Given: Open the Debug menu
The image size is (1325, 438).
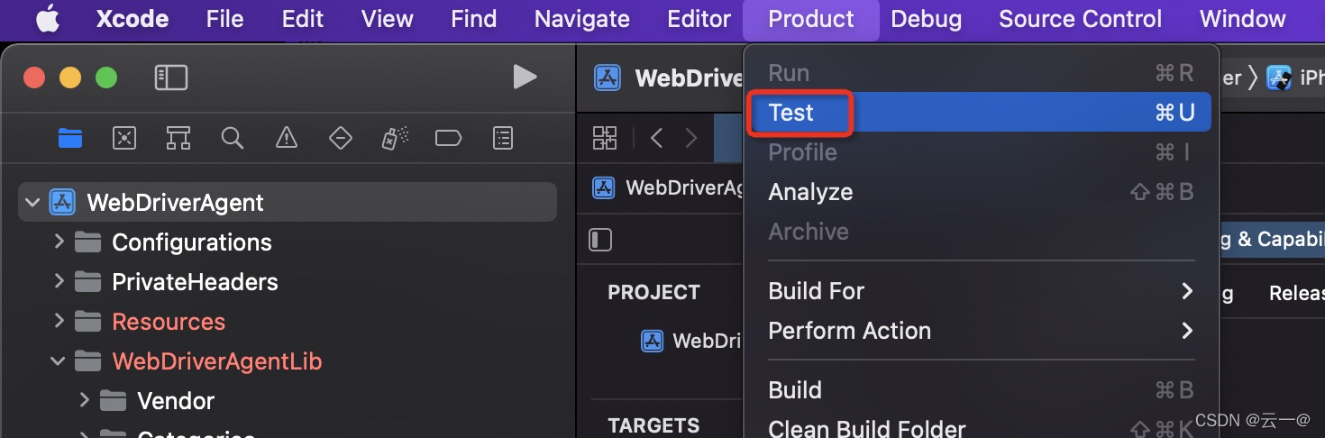Looking at the screenshot, I should tap(927, 19).
